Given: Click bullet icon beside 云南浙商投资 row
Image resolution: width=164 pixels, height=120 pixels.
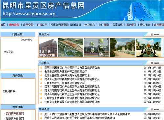Looking at the screenshot, I should (41, 83).
